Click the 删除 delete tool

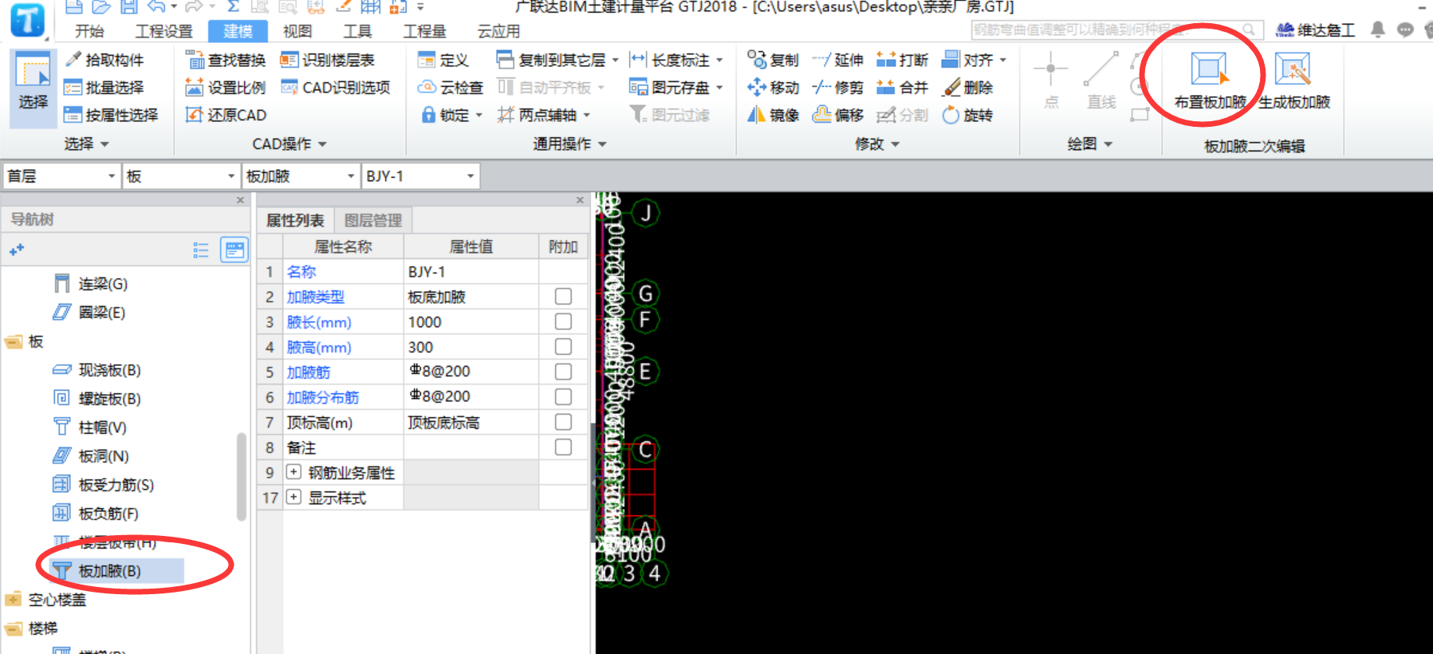coord(967,87)
